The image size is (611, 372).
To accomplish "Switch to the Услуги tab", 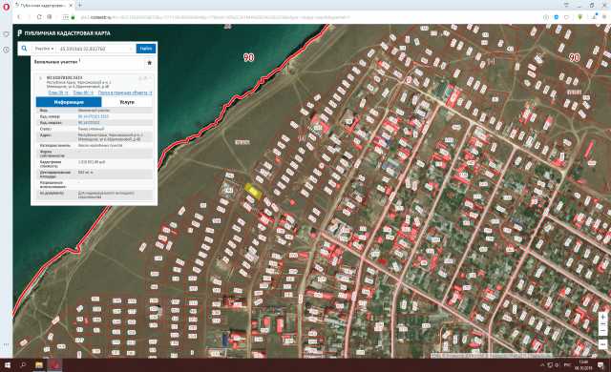I will (127, 102).
